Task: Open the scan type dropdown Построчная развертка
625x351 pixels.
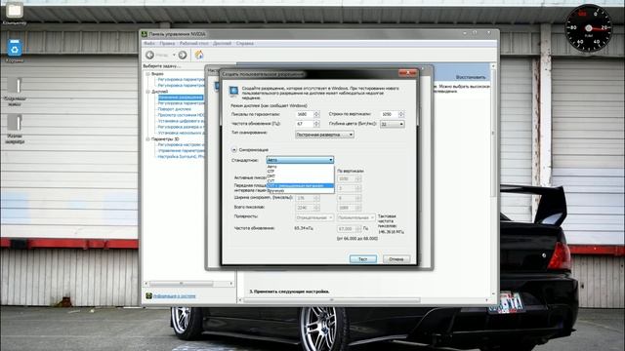Action: point(324,135)
